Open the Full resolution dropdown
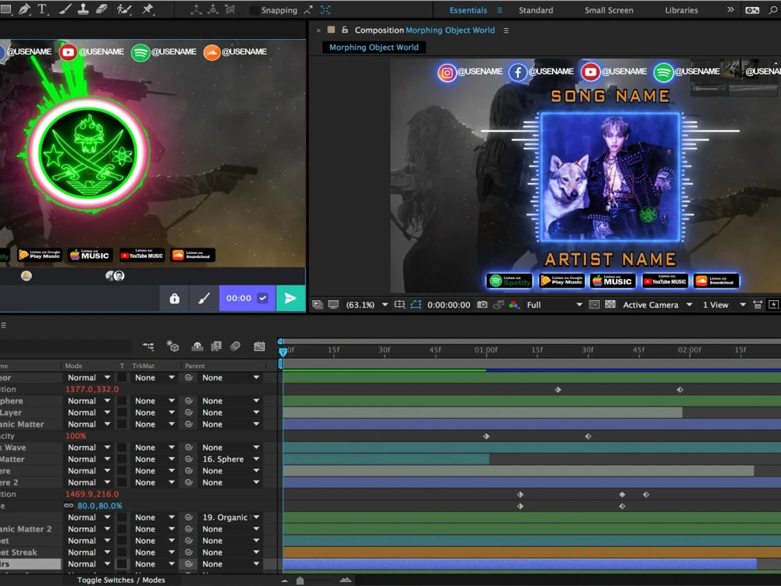 coord(555,305)
